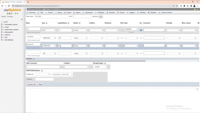Open the Designer tab
Screen dimensions: 200x113
coord(152,13)
